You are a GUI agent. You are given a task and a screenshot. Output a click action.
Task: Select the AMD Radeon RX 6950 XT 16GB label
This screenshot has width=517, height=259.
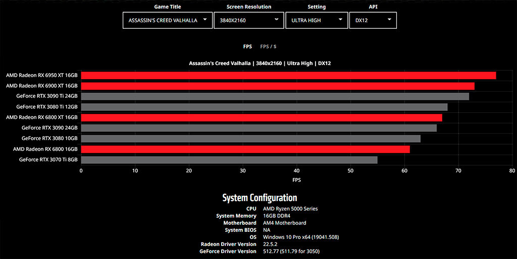(x=42, y=76)
